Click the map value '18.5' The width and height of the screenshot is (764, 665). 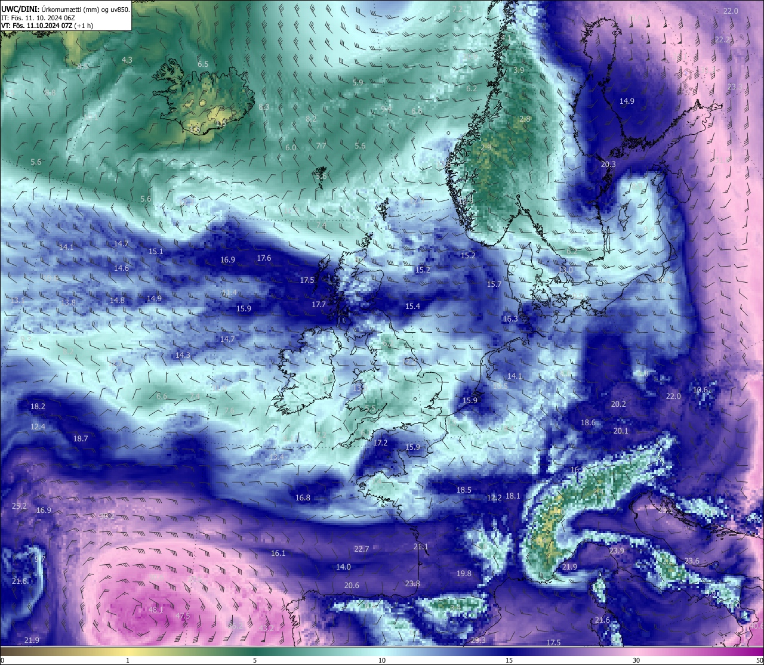464,490
